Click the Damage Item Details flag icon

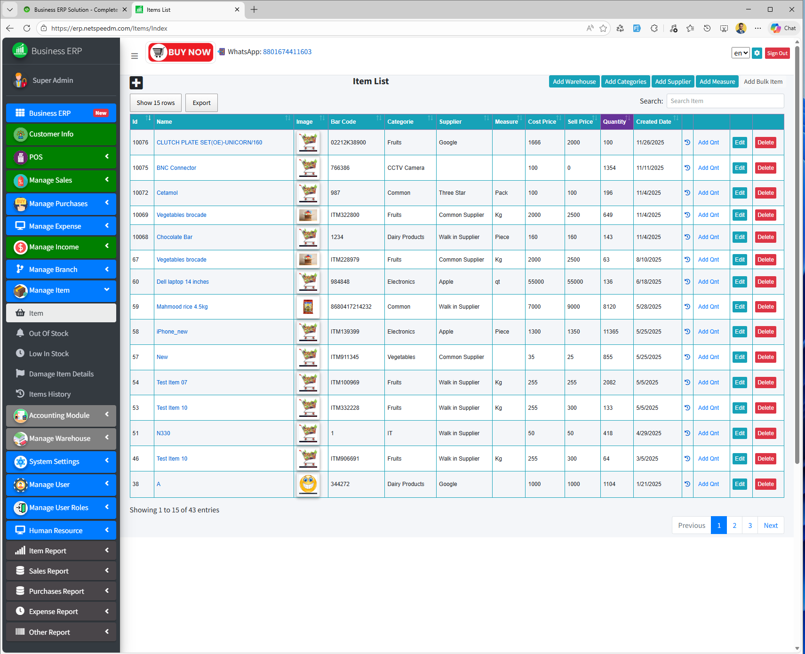(x=21, y=374)
